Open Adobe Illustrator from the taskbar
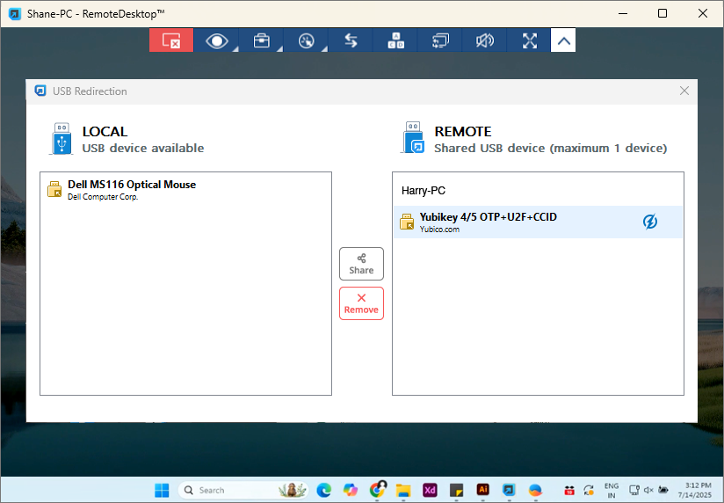 [x=482, y=490]
